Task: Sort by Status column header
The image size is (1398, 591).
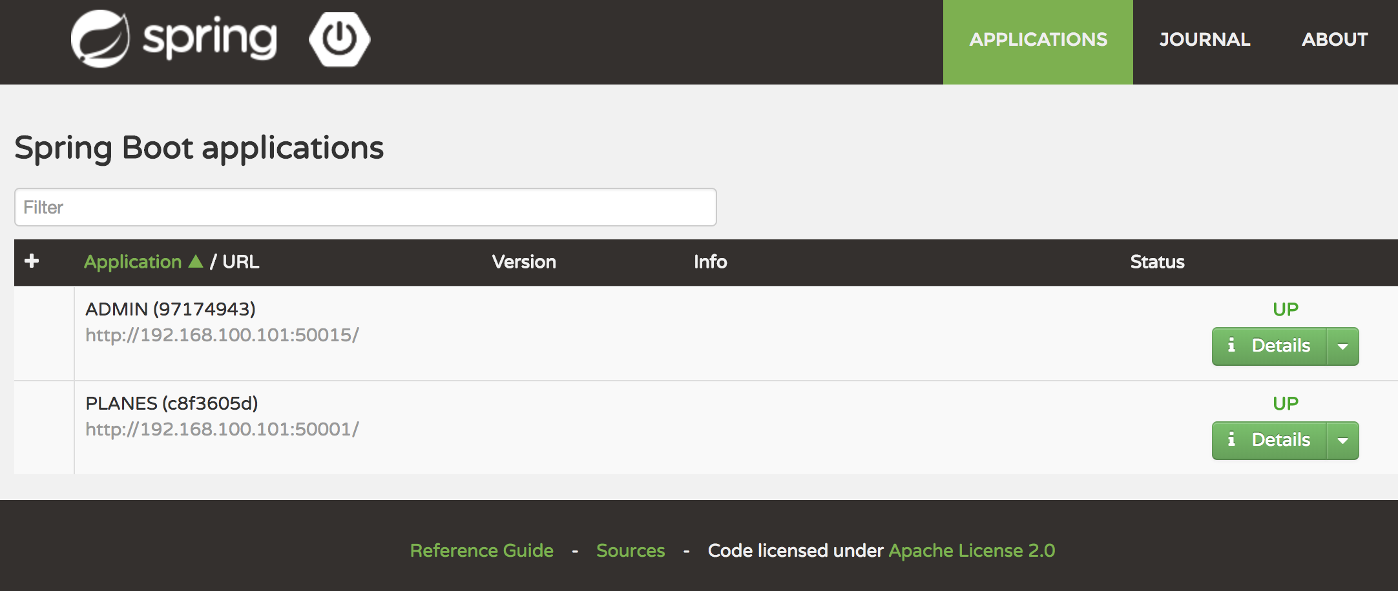Action: coord(1157,261)
